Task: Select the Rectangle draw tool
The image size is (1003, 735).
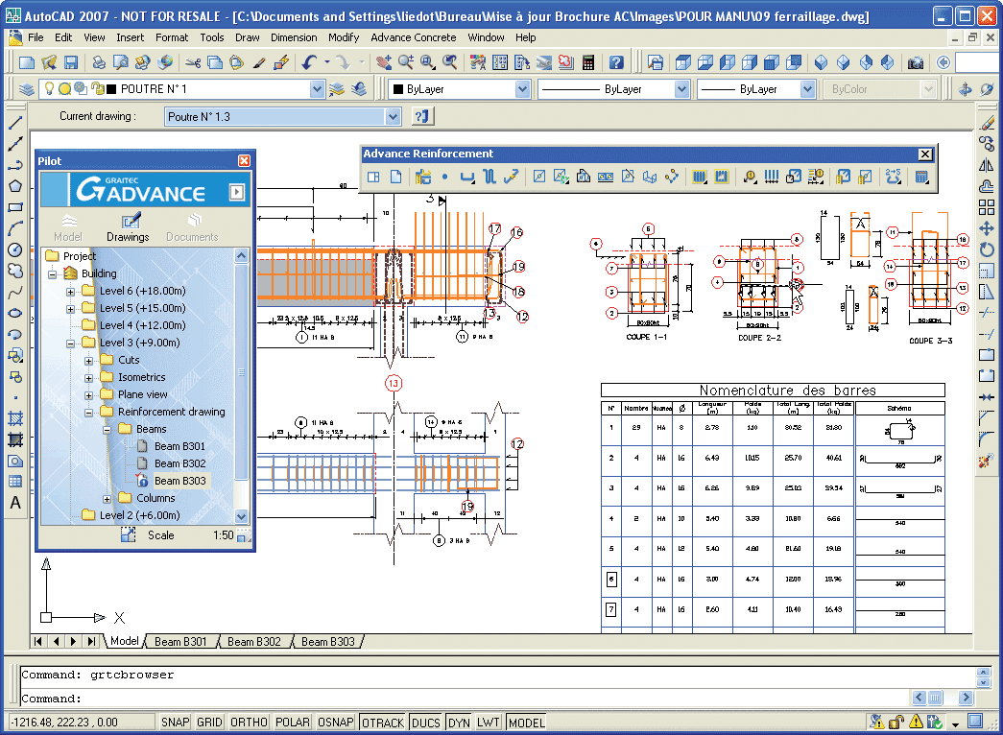Action: (15, 207)
